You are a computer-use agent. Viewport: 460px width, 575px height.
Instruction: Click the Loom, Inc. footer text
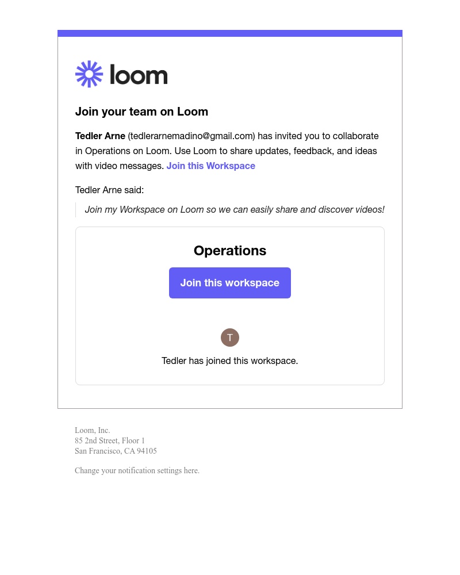pos(92,431)
